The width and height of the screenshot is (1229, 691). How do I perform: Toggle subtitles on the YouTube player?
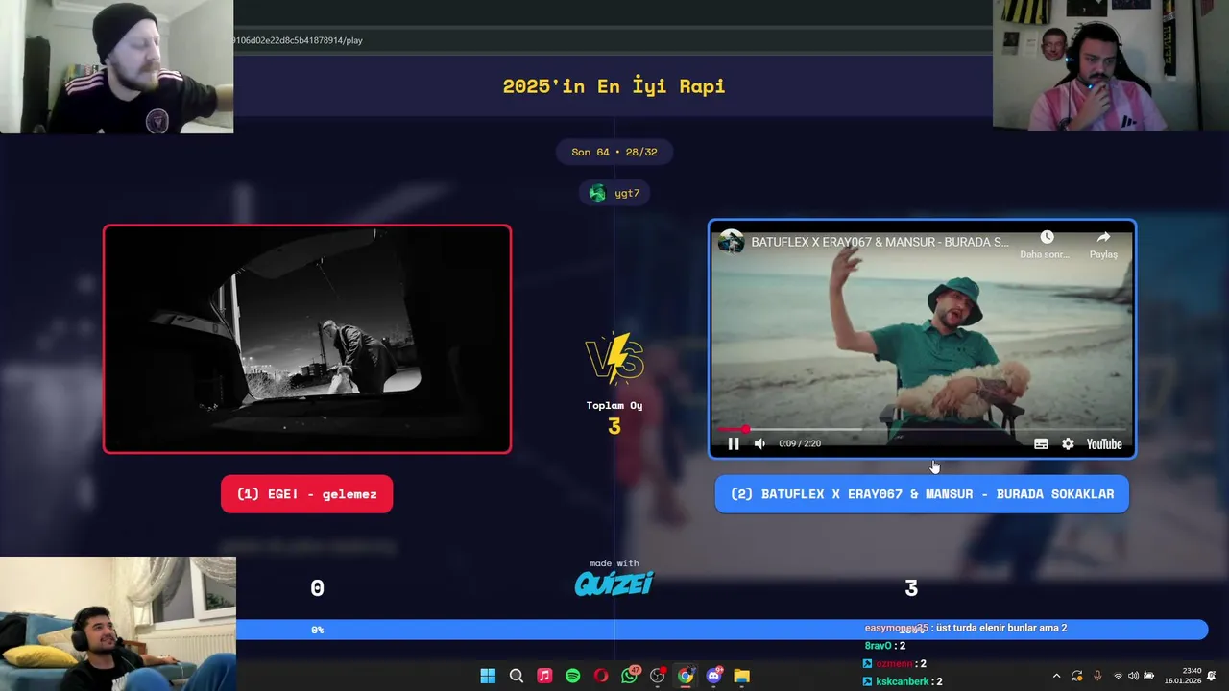click(1041, 444)
